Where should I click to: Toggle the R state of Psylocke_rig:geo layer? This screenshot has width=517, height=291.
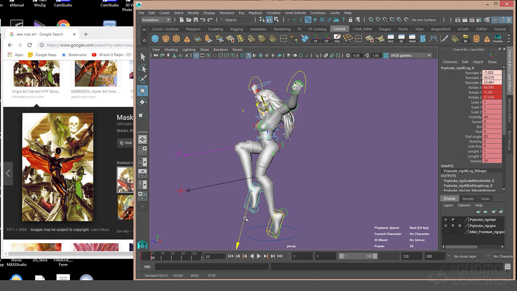pos(460,226)
